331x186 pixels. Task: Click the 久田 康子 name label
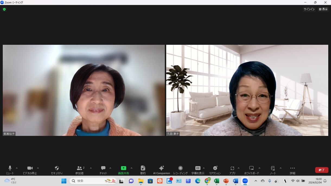click(x=173, y=134)
